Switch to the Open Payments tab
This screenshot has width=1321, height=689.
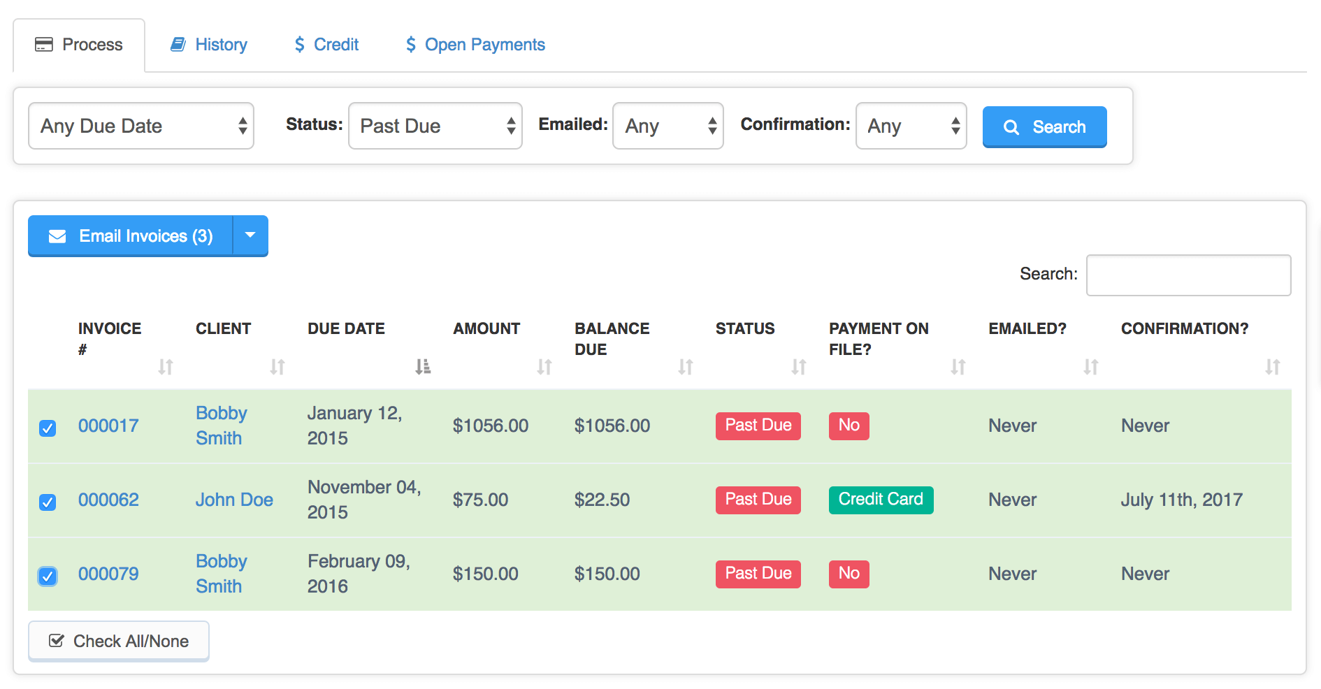click(475, 45)
